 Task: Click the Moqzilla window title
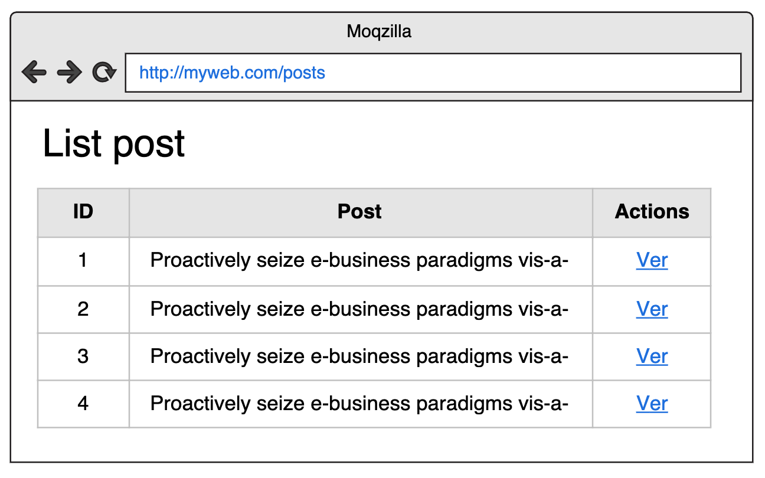[x=379, y=31]
